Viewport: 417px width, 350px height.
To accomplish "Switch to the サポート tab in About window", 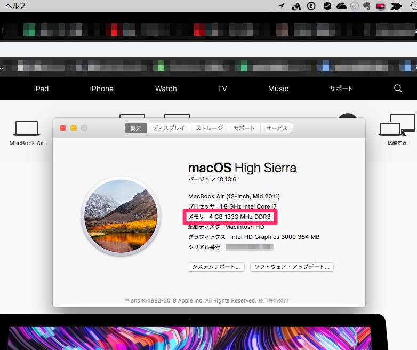I will click(x=244, y=128).
